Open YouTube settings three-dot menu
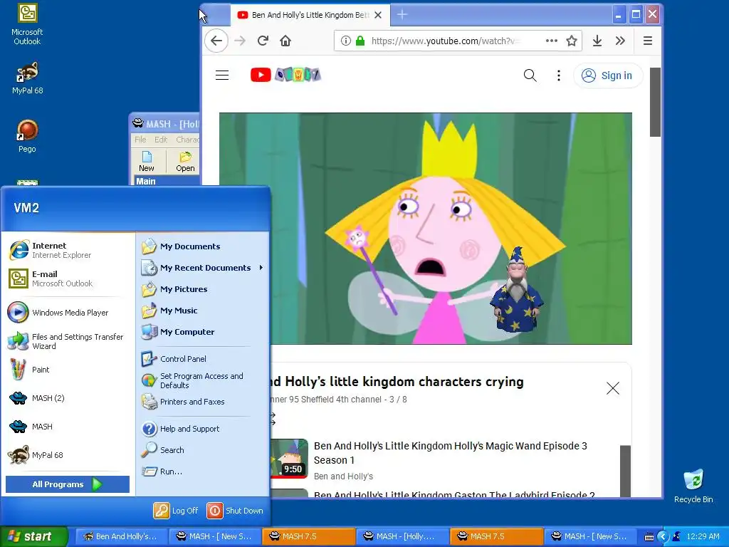Screen dimensions: 729x547 click(x=559, y=75)
